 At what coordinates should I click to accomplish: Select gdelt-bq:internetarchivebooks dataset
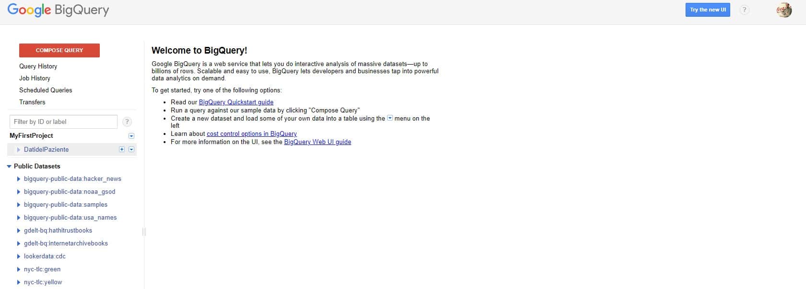click(66, 244)
